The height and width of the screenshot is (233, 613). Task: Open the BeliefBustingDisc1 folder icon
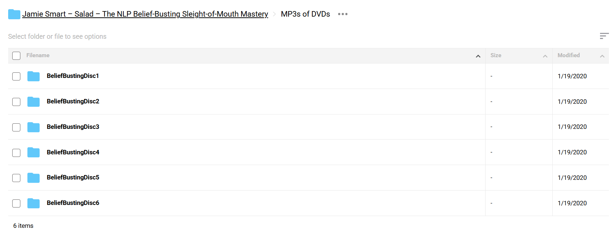coord(33,76)
